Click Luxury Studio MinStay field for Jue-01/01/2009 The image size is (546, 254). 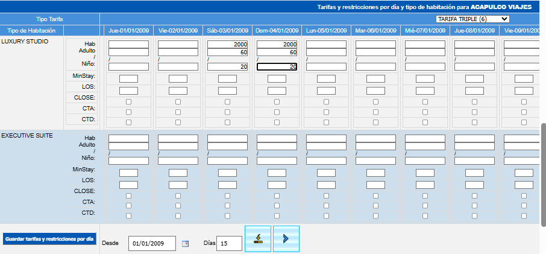coord(128,79)
